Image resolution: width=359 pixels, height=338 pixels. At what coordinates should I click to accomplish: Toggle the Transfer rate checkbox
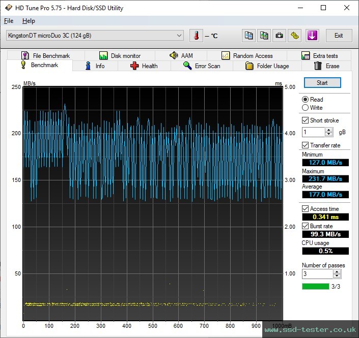pos(305,145)
